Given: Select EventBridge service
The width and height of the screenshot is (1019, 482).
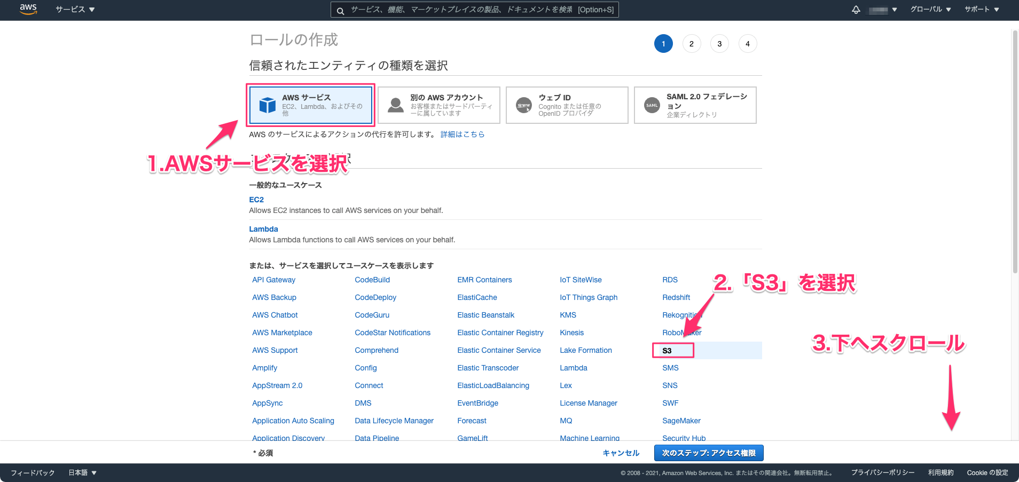Looking at the screenshot, I should coord(477,403).
